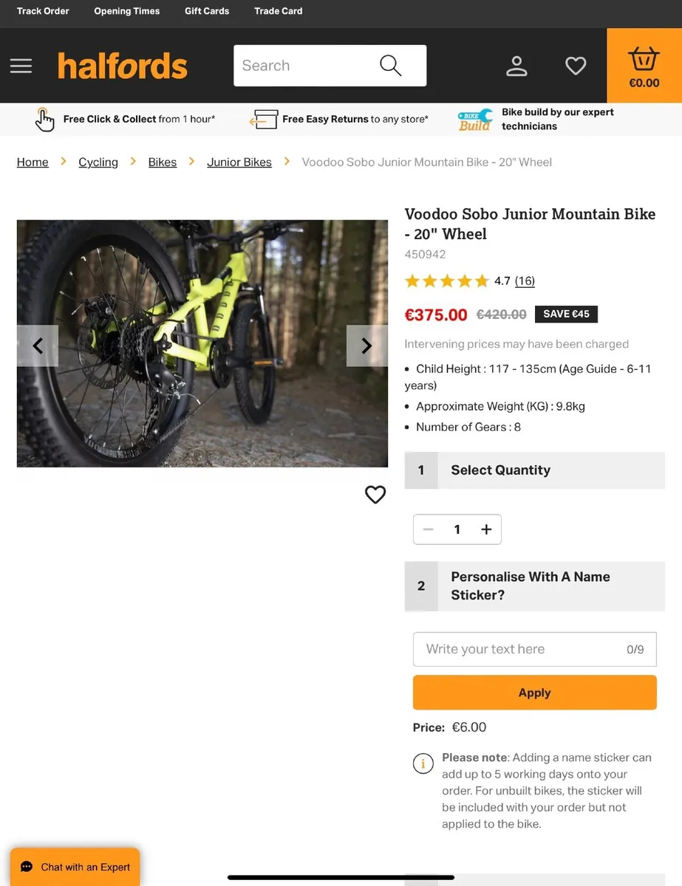
Task: Open the hamburger navigation menu
Action: coord(21,66)
